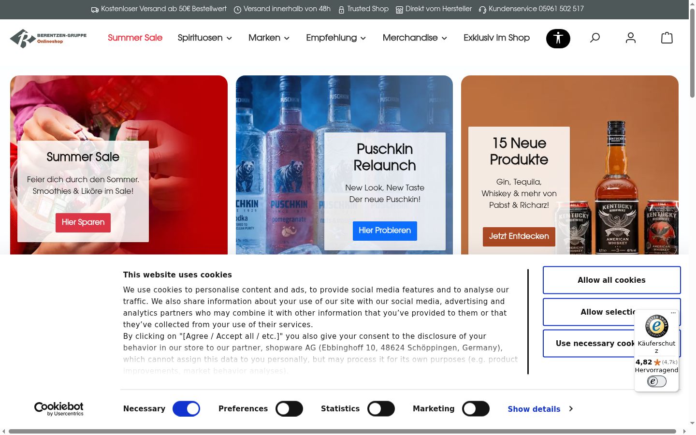Open the accessibility options icon
This screenshot has height=435, width=696.
(x=558, y=39)
